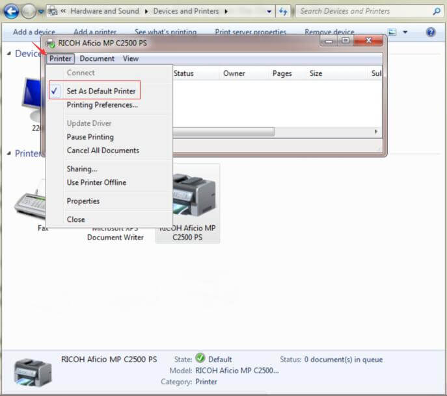Select the Fax device icon
The height and width of the screenshot is (396, 447).
[30, 201]
